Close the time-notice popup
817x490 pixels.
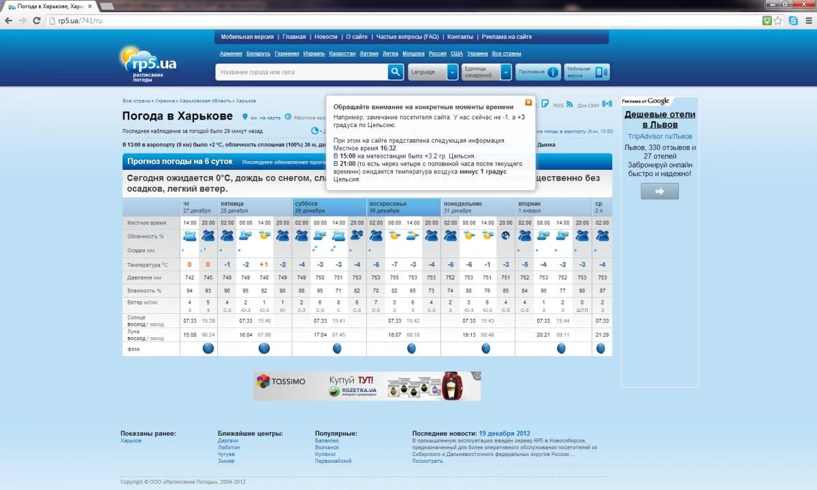coord(528,103)
